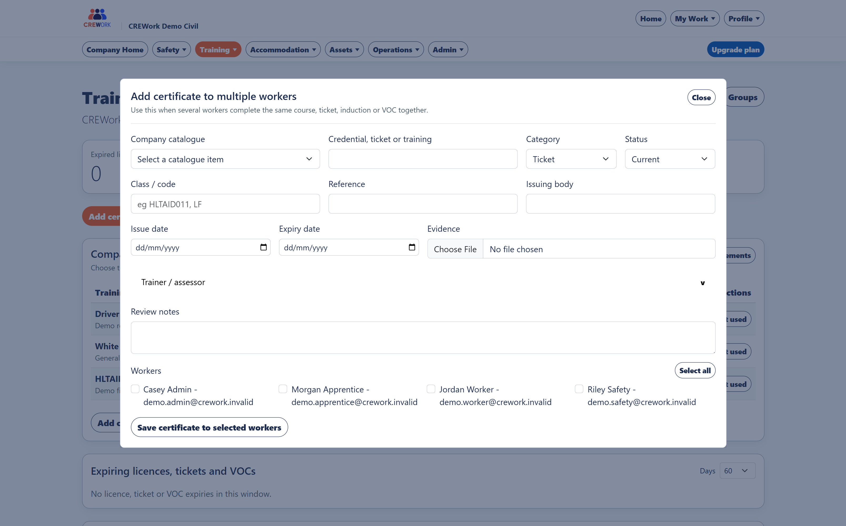846x526 pixels.
Task: Save certificate to selected workers
Action: tap(209, 427)
